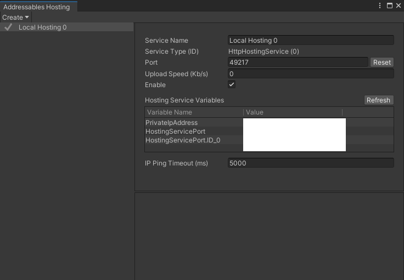
Task: Click the Value column header
Action: point(292,112)
